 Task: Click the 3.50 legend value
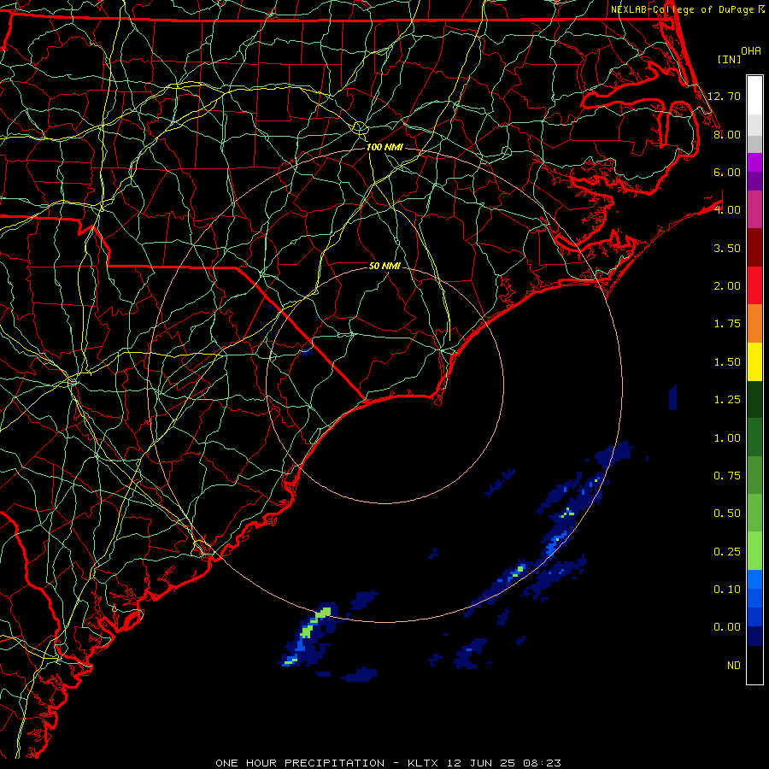pyautogui.click(x=727, y=248)
